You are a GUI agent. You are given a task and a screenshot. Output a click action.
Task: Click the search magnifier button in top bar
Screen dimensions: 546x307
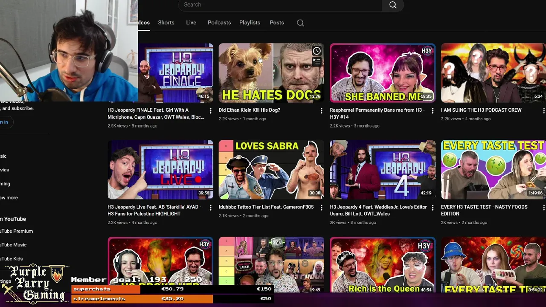392,5
